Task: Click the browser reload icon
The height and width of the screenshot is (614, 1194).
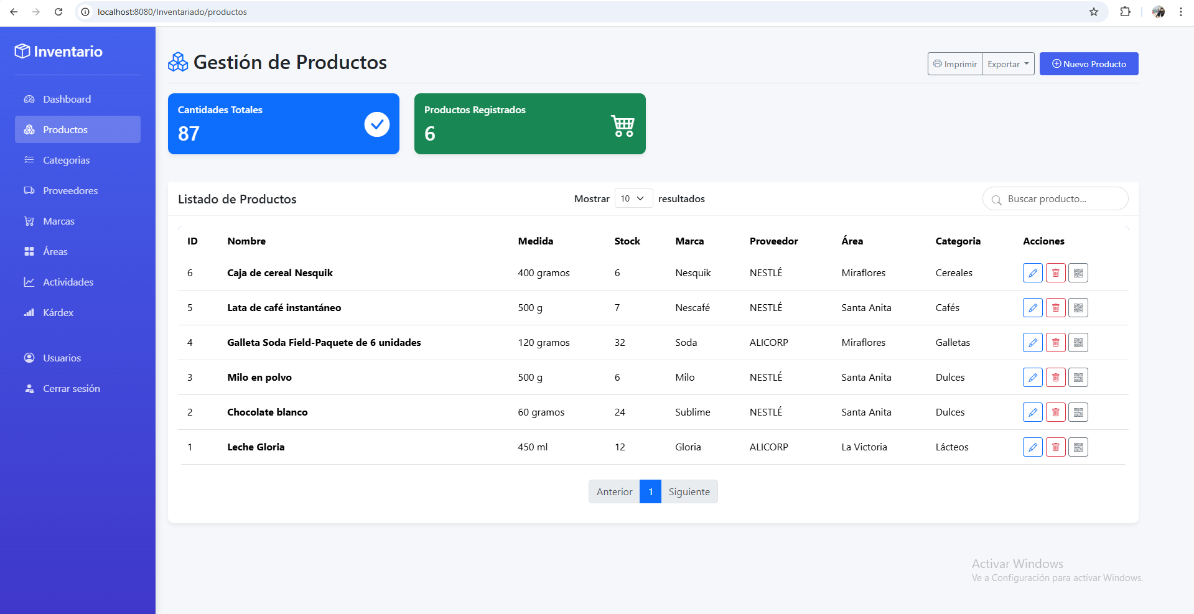Action: point(58,12)
